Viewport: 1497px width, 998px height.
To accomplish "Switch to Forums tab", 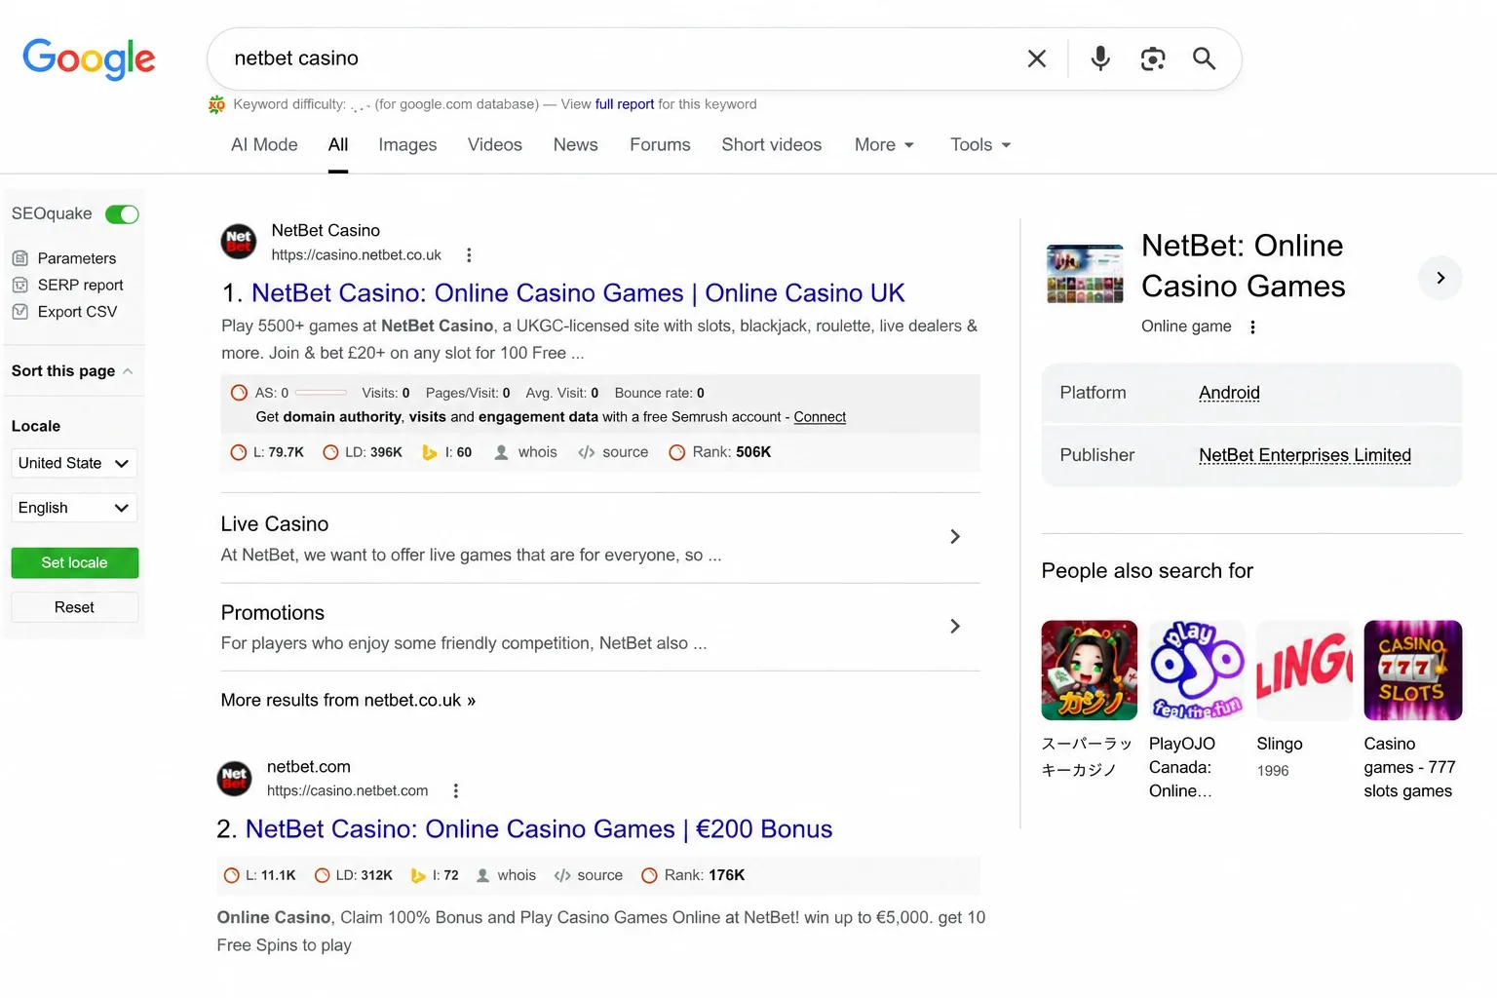I will click(660, 145).
